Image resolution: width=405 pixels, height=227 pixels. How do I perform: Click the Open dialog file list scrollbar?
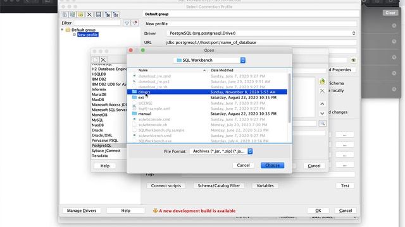(x=289, y=98)
